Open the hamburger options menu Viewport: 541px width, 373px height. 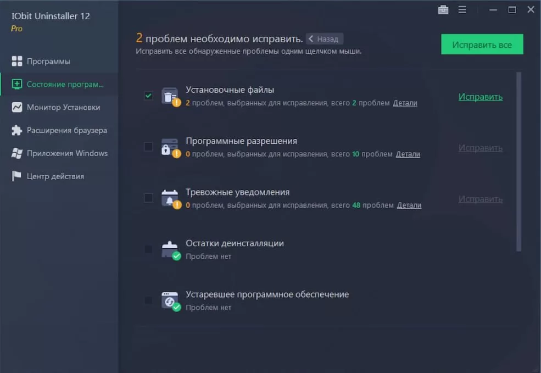coord(462,10)
